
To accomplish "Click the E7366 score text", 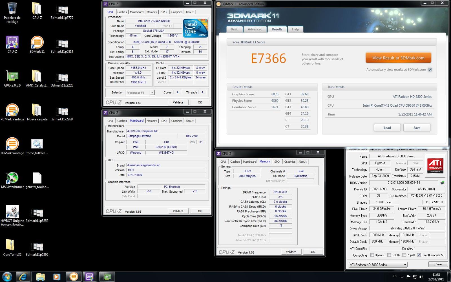I will (268, 59).
